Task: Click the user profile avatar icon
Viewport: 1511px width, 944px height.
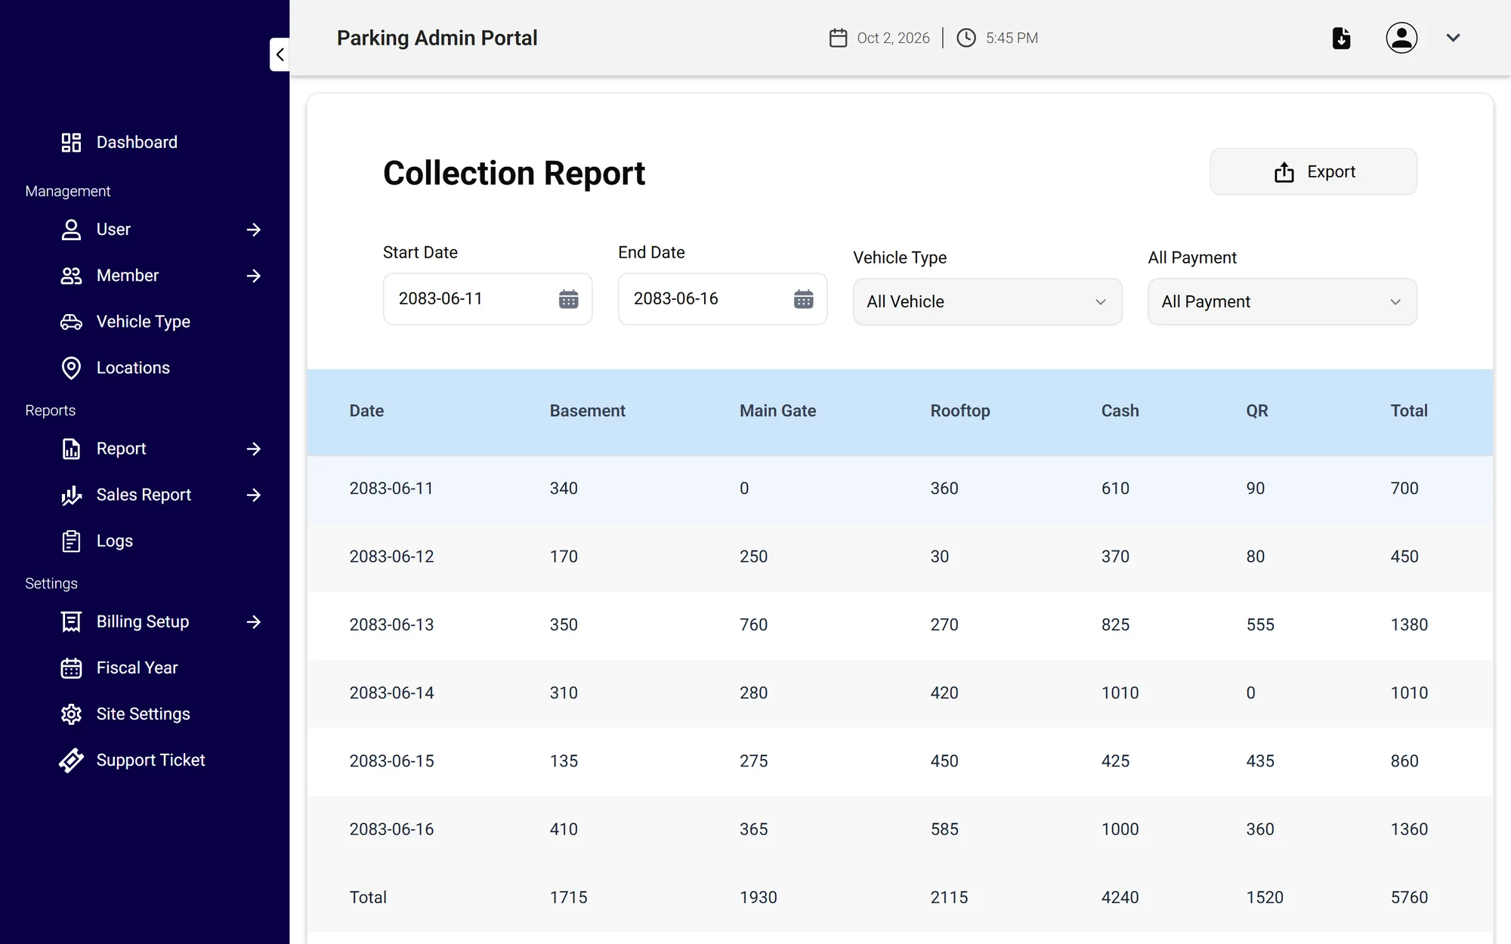Action: click(x=1401, y=38)
